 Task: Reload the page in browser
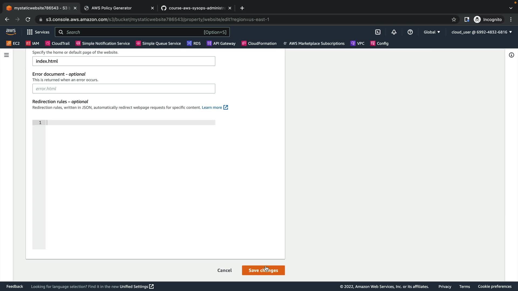pyautogui.click(x=28, y=19)
